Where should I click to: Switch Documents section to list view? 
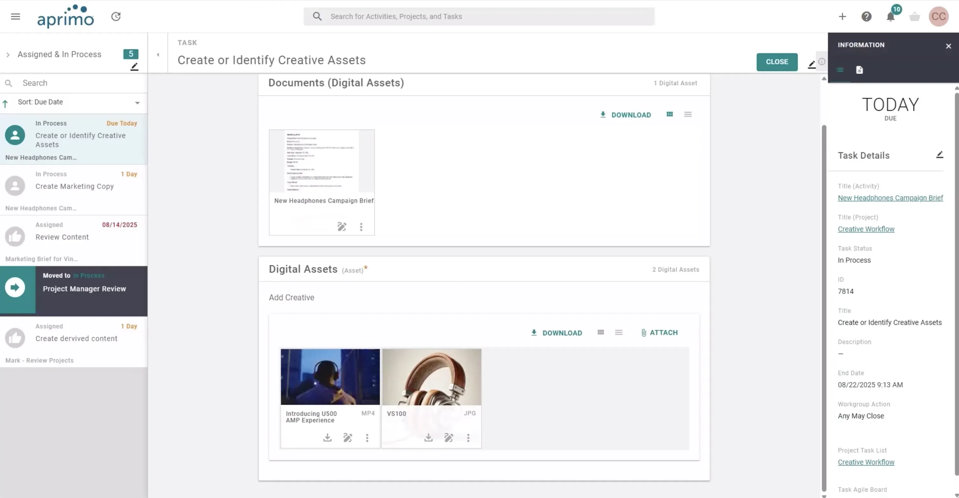pyautogui.click(x=688, y=114)
